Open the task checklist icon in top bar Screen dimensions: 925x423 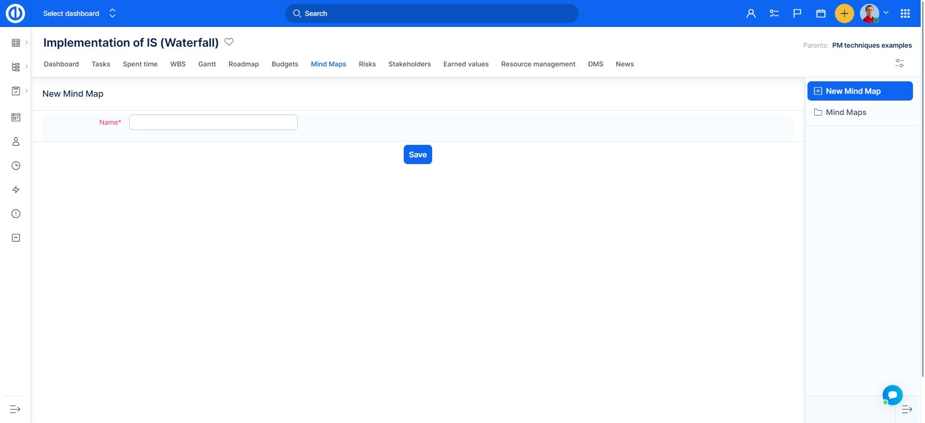coord(774,13)
